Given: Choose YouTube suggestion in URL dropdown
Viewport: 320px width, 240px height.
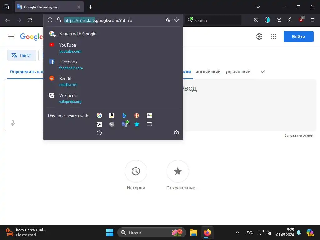Looking at the screenshot, I should [x=113, y=48].
